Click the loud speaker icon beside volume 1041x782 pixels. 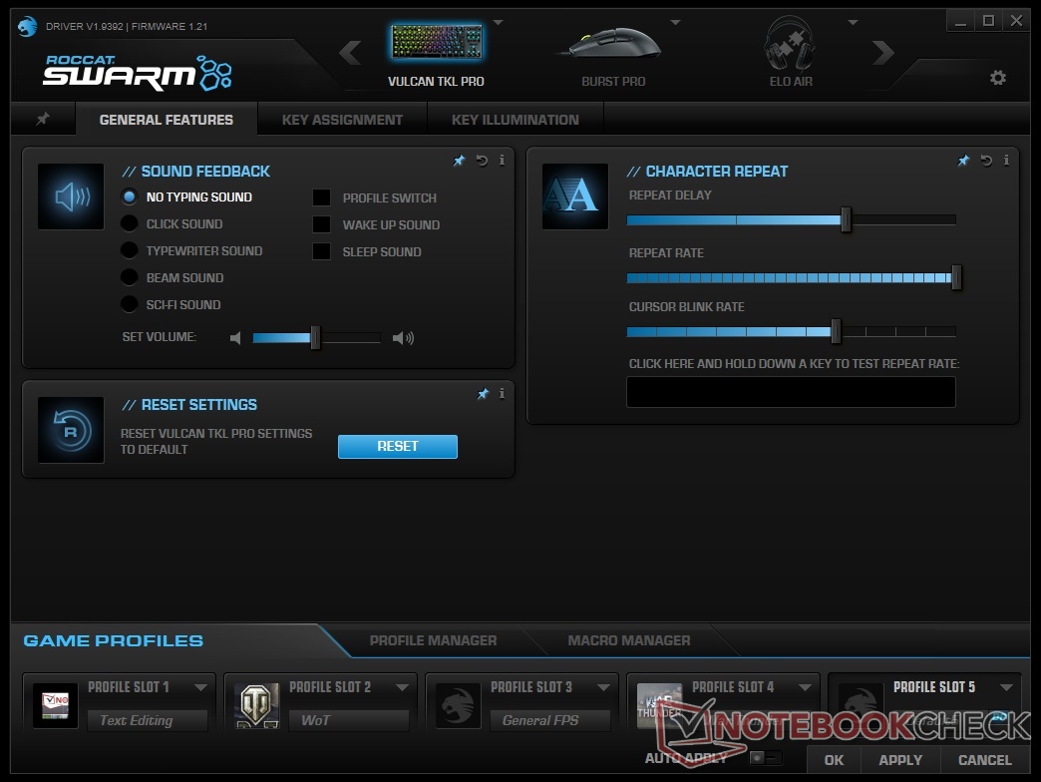click(x=403, y=338)
